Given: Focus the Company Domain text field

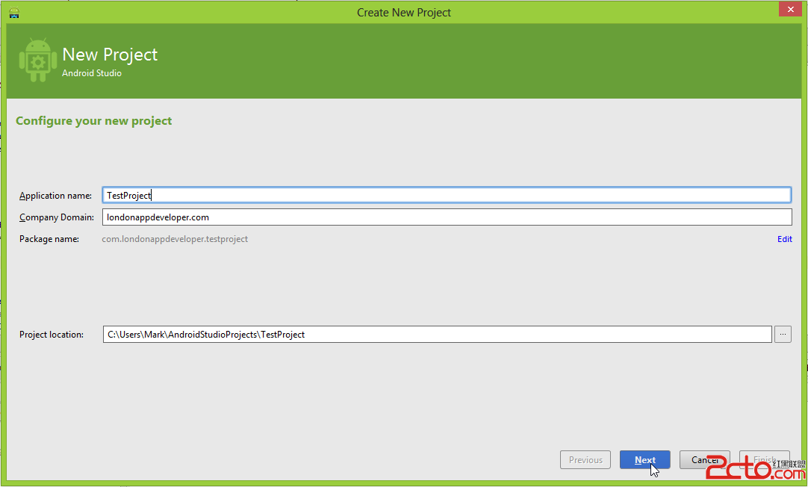Looking at the screenshot, I should click(447, 217).
